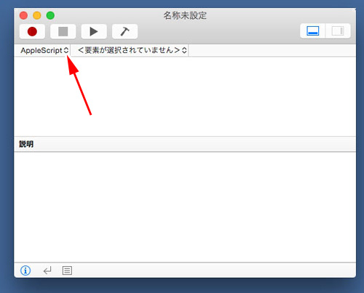Close the window with the red button

click(x=23, y=15)
